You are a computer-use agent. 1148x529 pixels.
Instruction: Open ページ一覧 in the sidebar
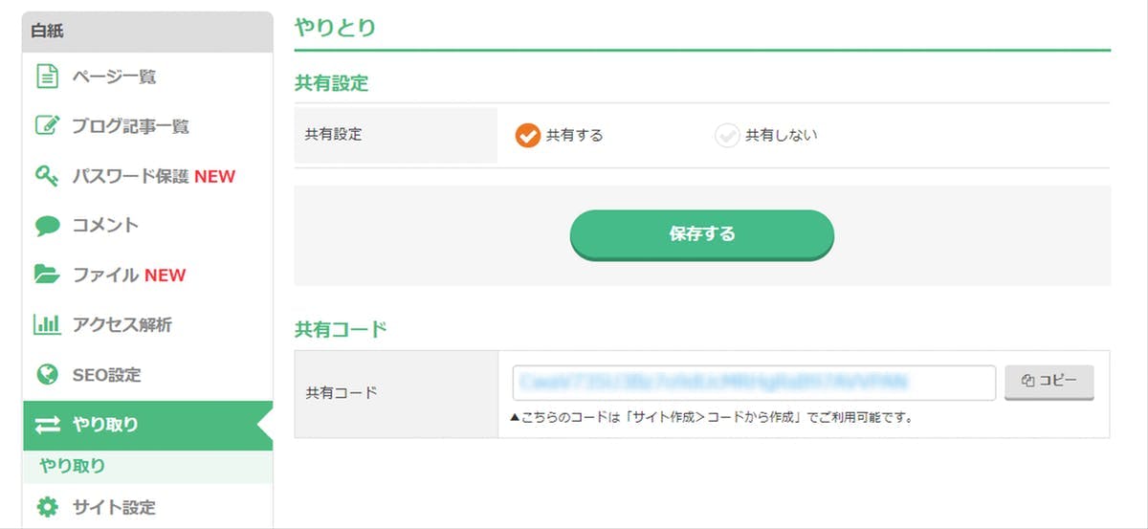click(x=114, y=77)
